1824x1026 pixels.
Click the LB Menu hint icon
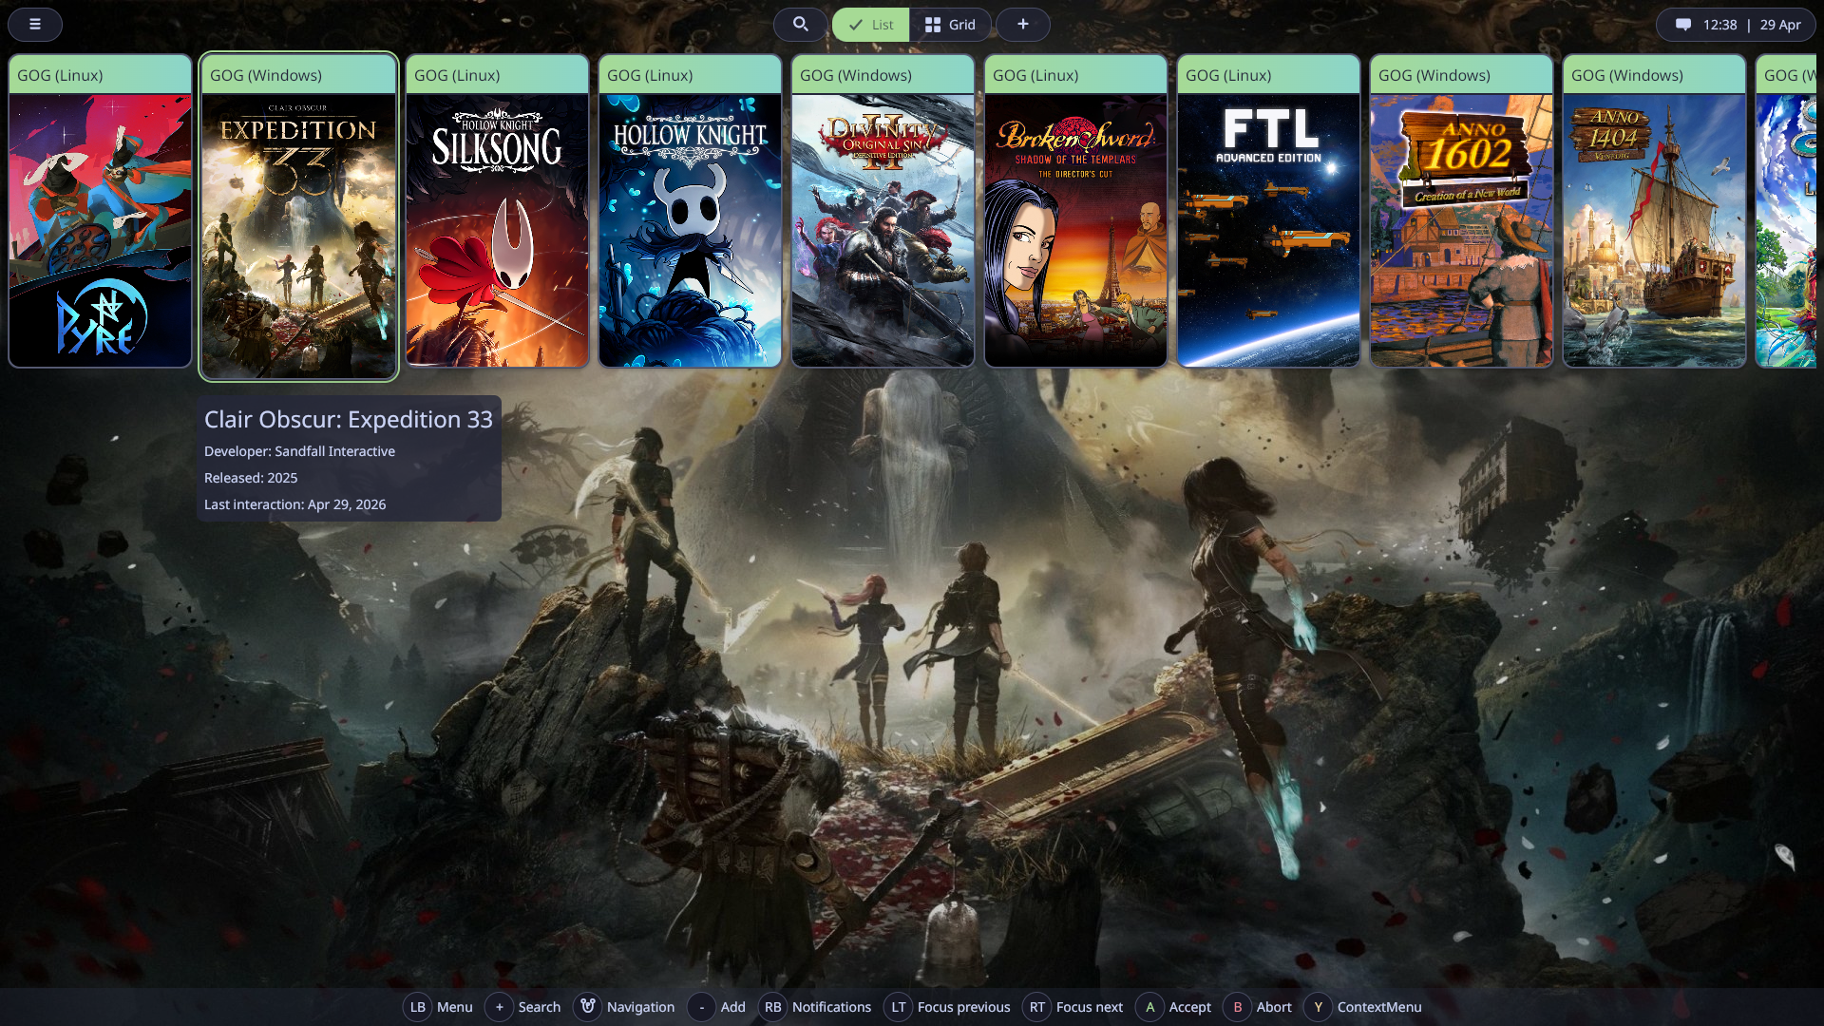click(418, 1007)
